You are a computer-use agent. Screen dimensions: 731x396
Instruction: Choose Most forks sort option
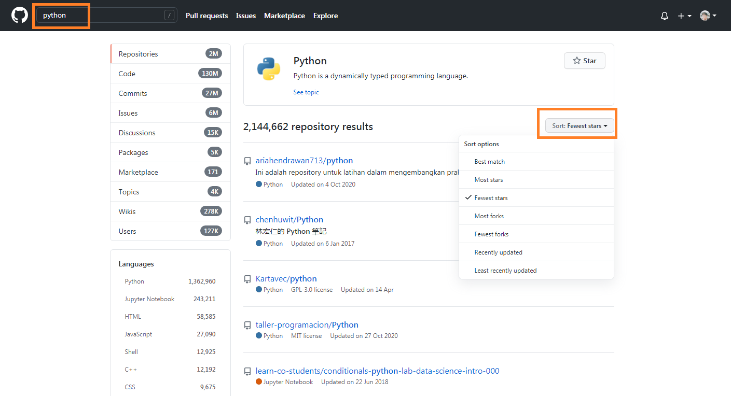[x=536, y=216]
